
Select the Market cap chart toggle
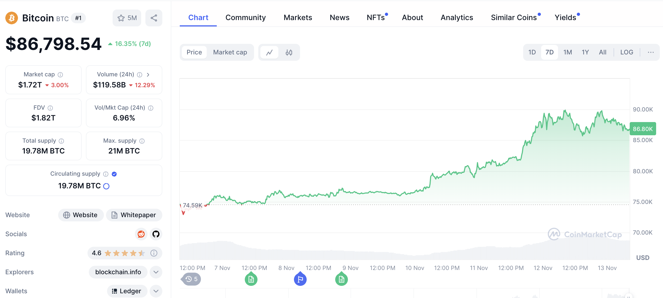coord(230,52)
